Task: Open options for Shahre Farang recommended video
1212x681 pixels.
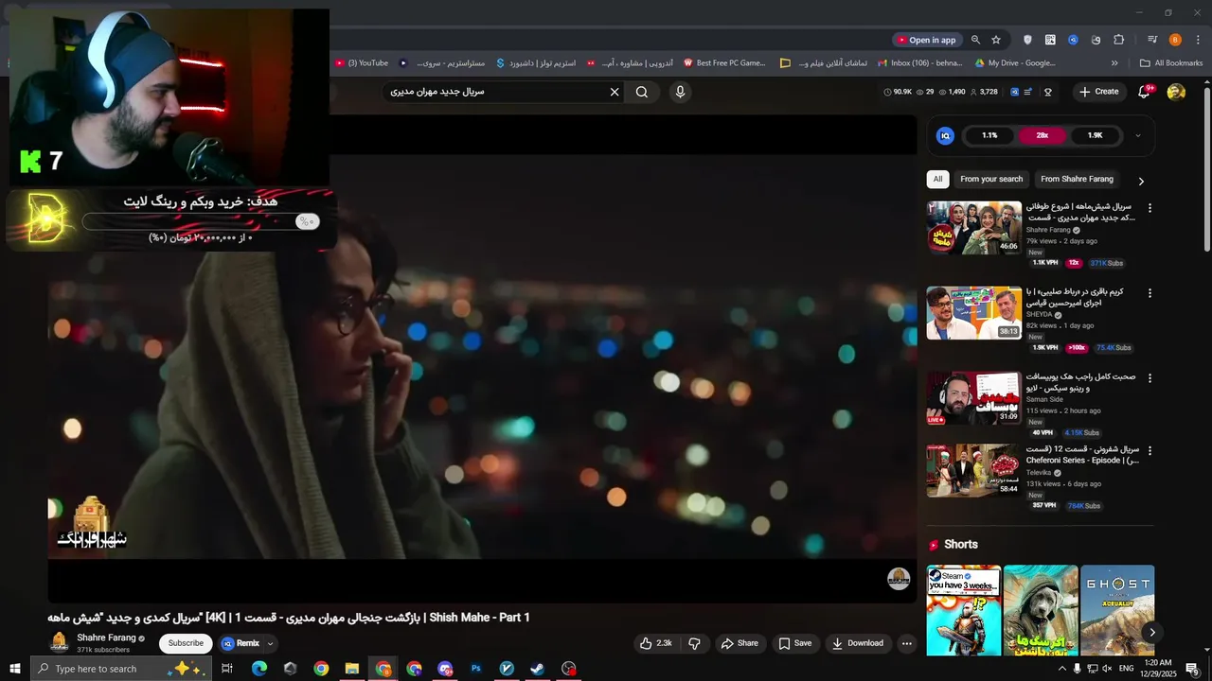Action: (1150, 208)
